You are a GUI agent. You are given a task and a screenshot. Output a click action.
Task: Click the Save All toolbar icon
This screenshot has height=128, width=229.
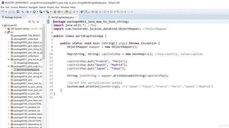click(13, 12)
